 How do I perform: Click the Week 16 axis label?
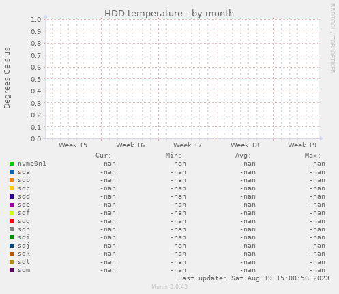tap(130, 145)
